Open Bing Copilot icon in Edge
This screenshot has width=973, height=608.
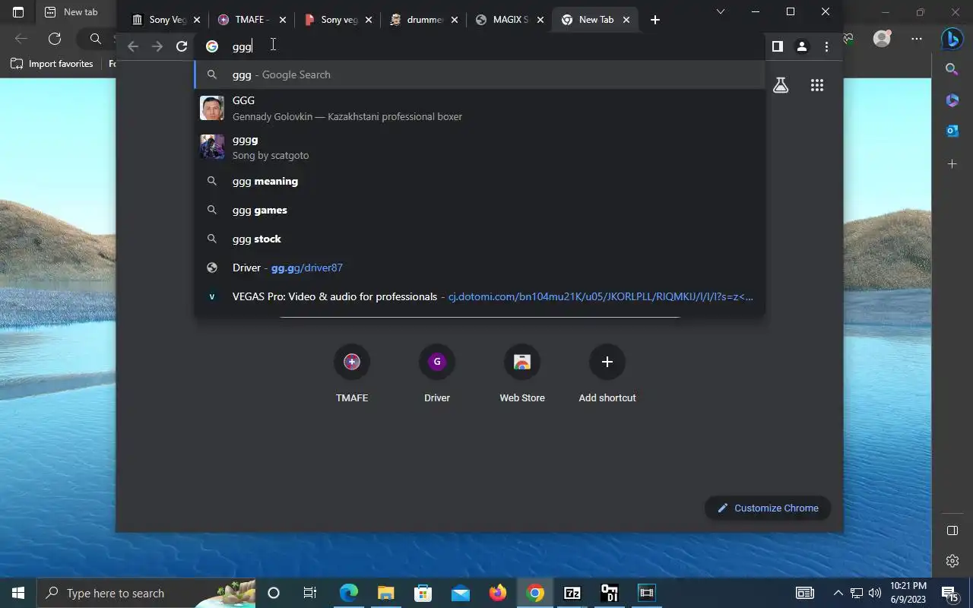coord(952,37)
